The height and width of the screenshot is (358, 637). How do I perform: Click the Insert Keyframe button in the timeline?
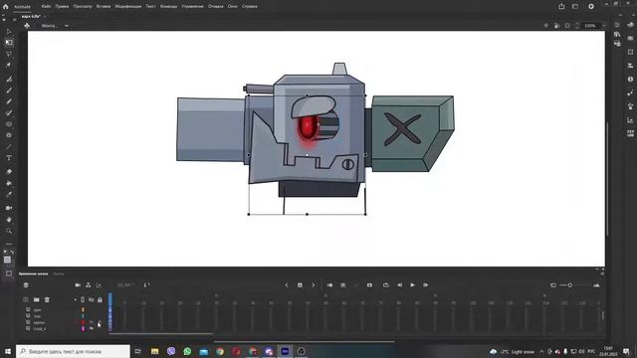click(x=300, y=285)
